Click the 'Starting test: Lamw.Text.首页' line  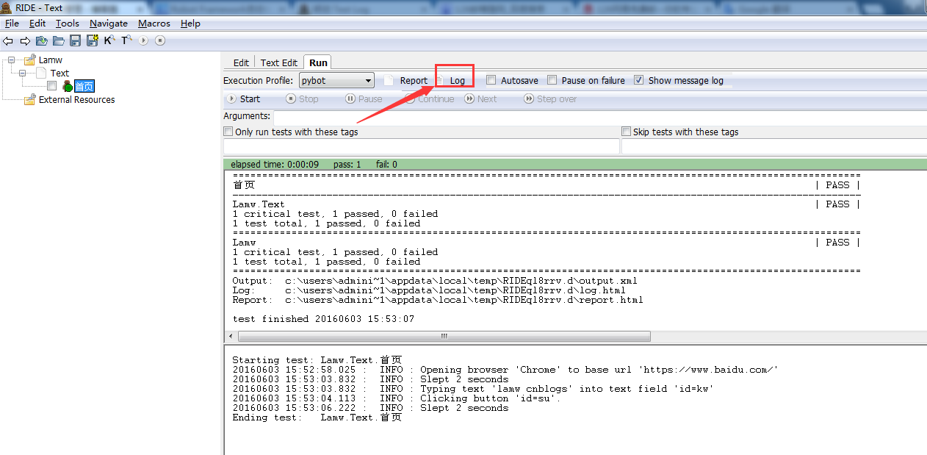click(317, 360)
